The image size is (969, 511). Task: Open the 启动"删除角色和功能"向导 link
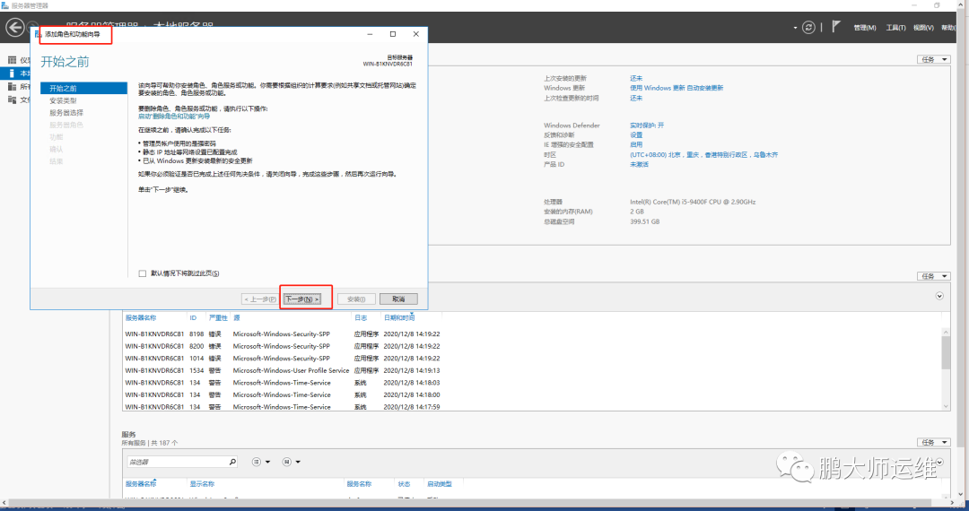[x=174, y=116]
